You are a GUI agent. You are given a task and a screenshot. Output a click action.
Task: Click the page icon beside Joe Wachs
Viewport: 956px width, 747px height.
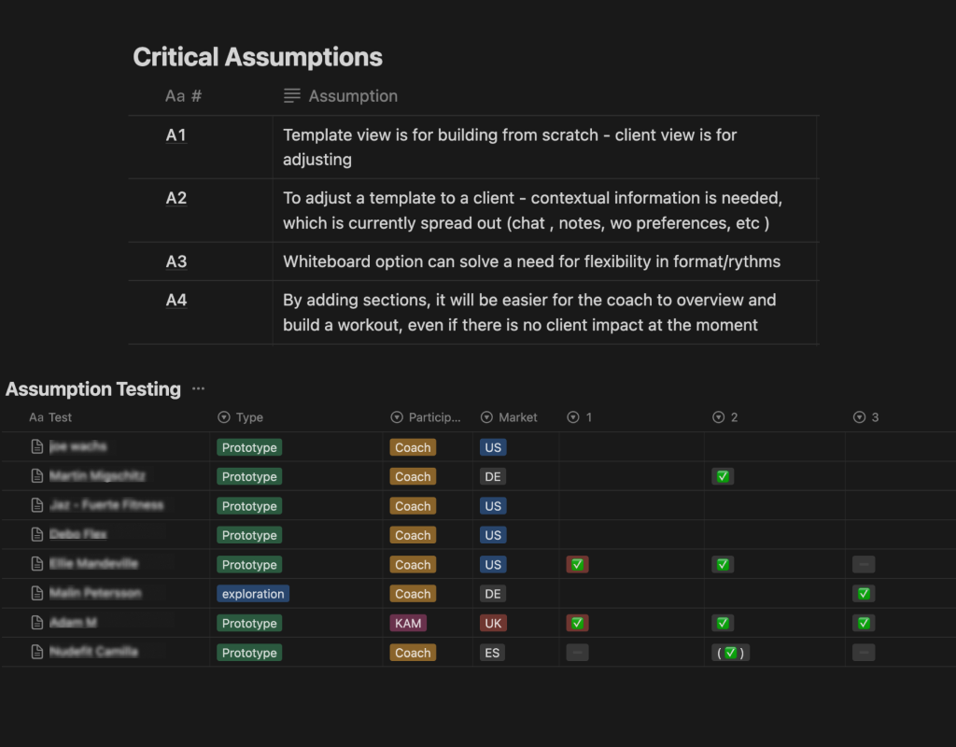tap(37, 446)
